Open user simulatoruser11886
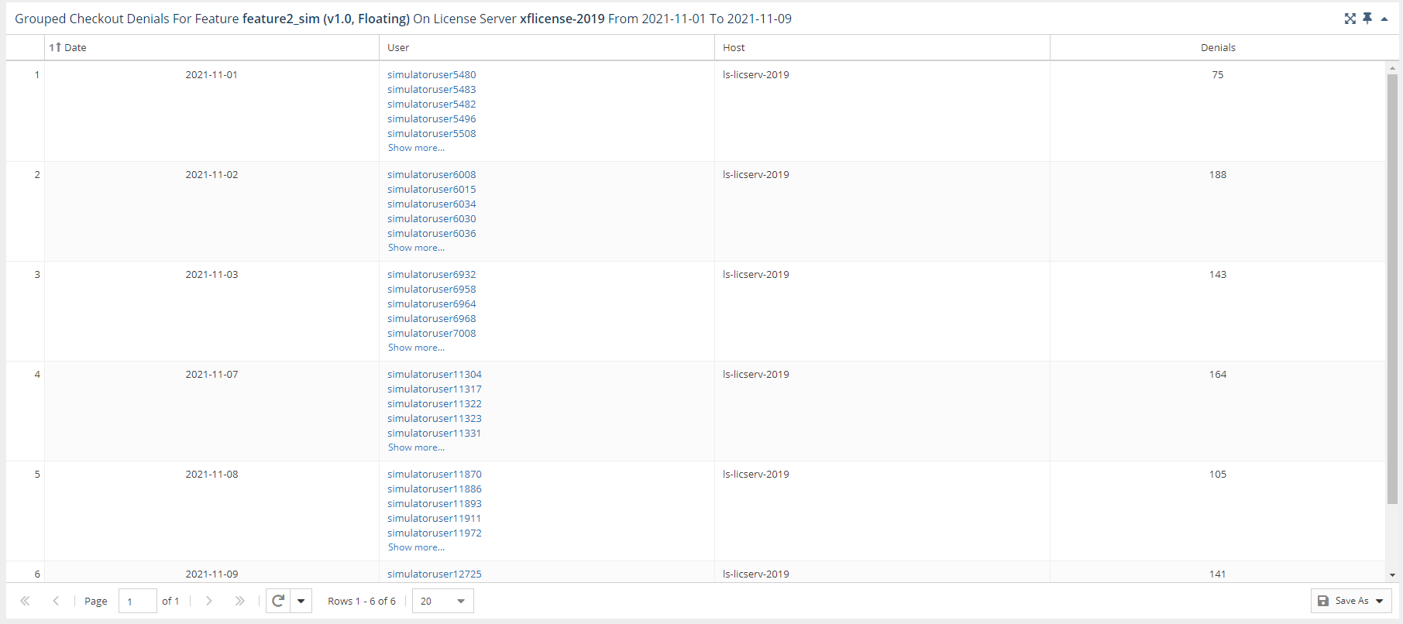1403x624 pixels. (x=435, y=489)
